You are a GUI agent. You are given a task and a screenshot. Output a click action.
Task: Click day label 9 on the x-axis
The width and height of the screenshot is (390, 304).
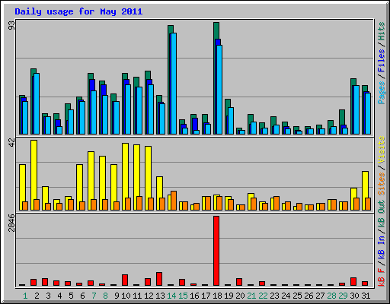pyautogui.click(x=117, y=296)
